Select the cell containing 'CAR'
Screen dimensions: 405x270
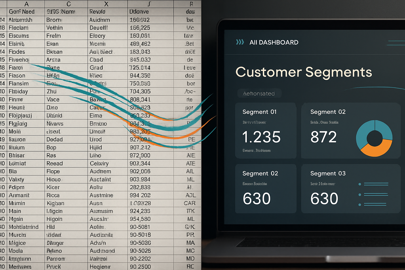[187, 203]
